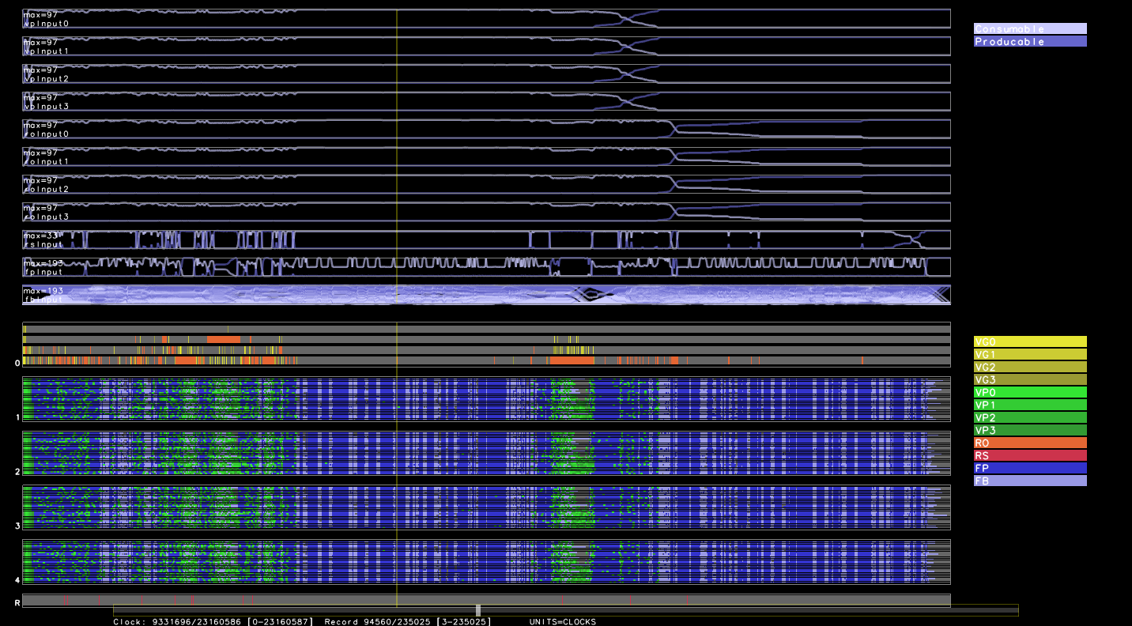Select the VG0 yellow legend entry
The width and height of the screenshot is (1132, 626).
click(1029, 341)
